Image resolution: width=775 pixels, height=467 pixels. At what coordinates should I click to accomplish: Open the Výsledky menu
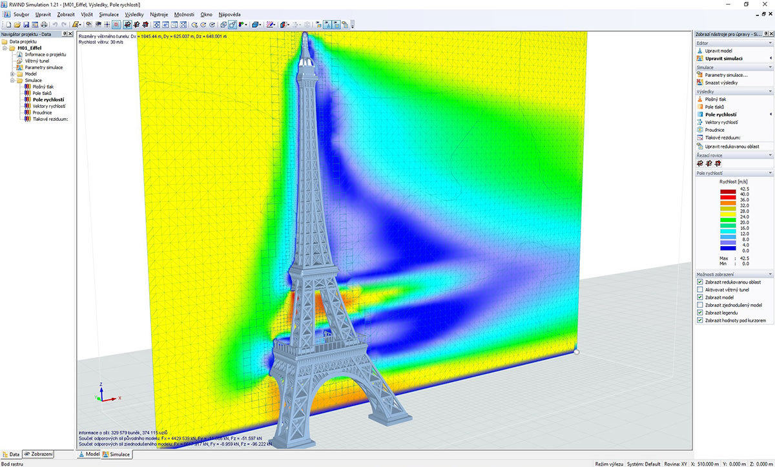[134, 14]
